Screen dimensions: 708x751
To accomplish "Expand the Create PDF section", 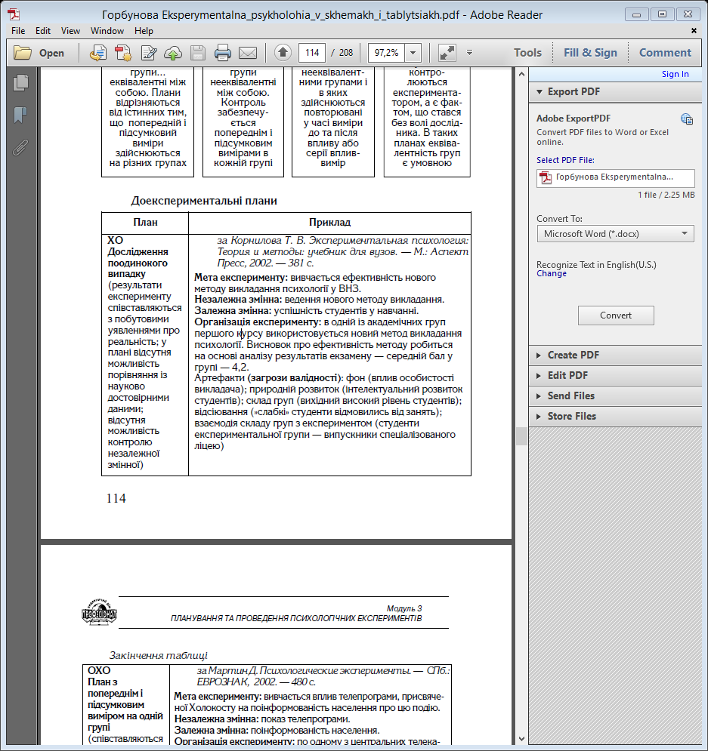I will 573,355.
